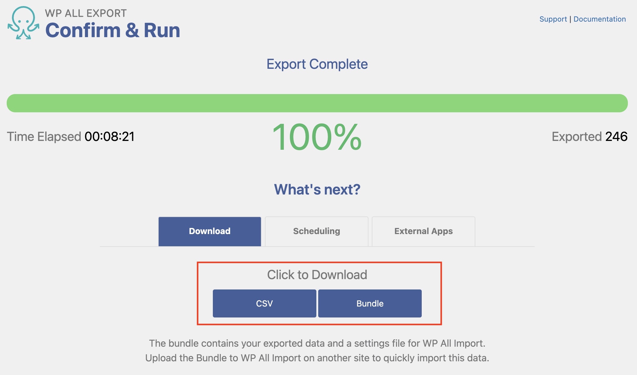Screen dimensions: 637x375
Task: Click the "The bundle contains" description line
Action: tap(317, 343)
